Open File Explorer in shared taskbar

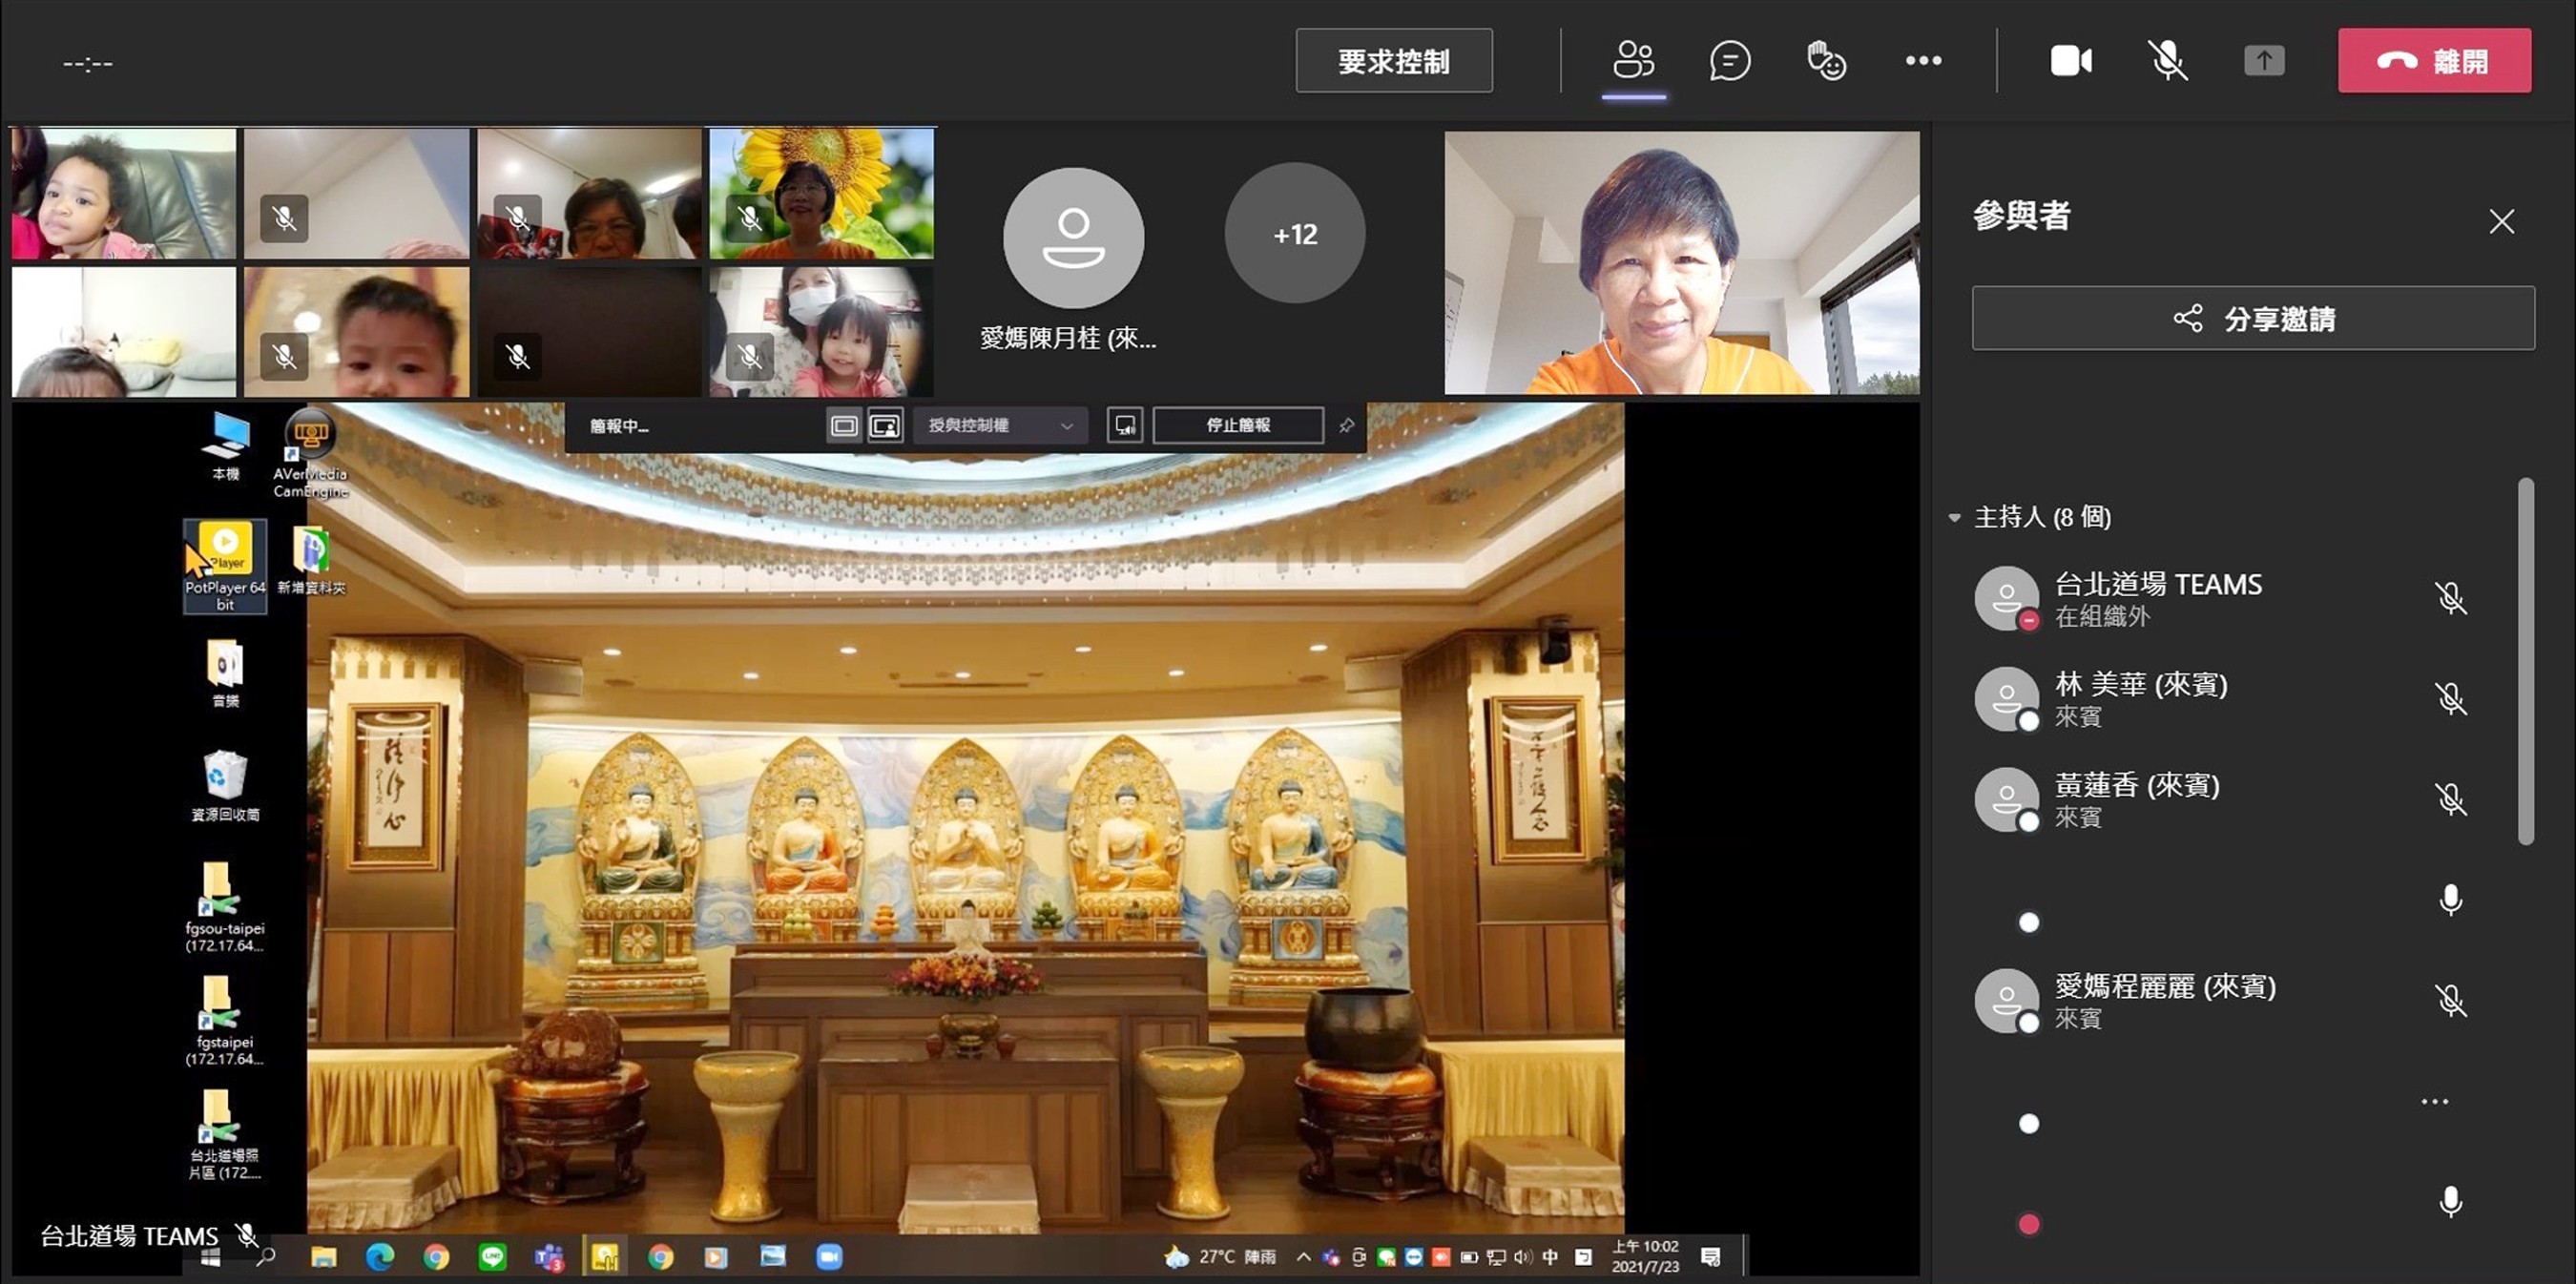[323, 1257]
